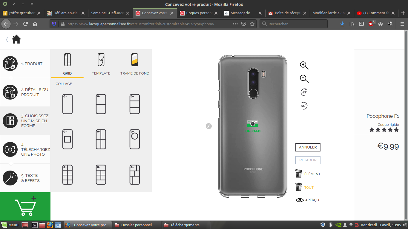408x229 pixels.
Task: Click the Annuler button
Action: point(308,147)
